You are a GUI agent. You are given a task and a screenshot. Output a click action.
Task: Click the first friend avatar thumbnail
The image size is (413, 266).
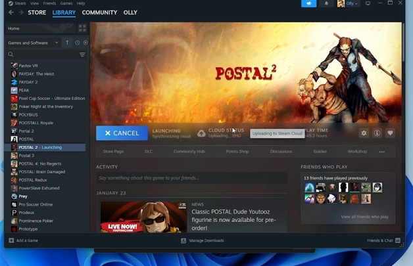point(310,187)
